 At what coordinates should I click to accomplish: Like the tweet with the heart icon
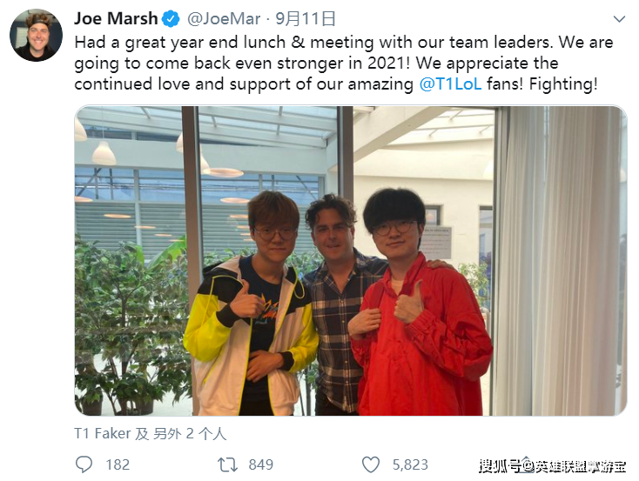[371, 464]
